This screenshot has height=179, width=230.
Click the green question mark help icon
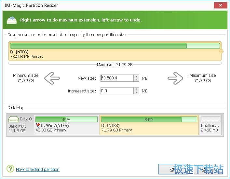point(10,169)
